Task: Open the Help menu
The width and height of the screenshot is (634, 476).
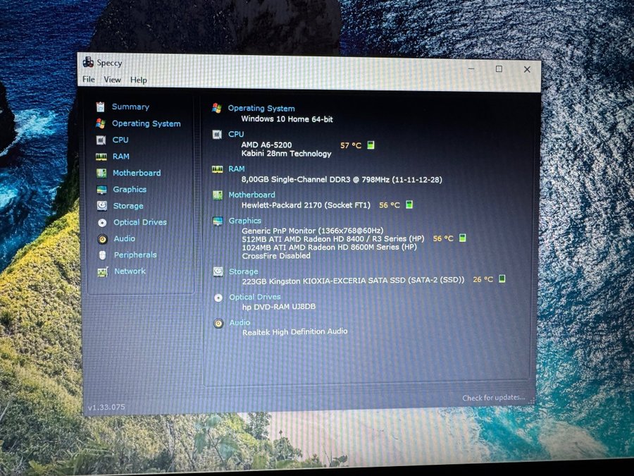Action: pos(138,80)
